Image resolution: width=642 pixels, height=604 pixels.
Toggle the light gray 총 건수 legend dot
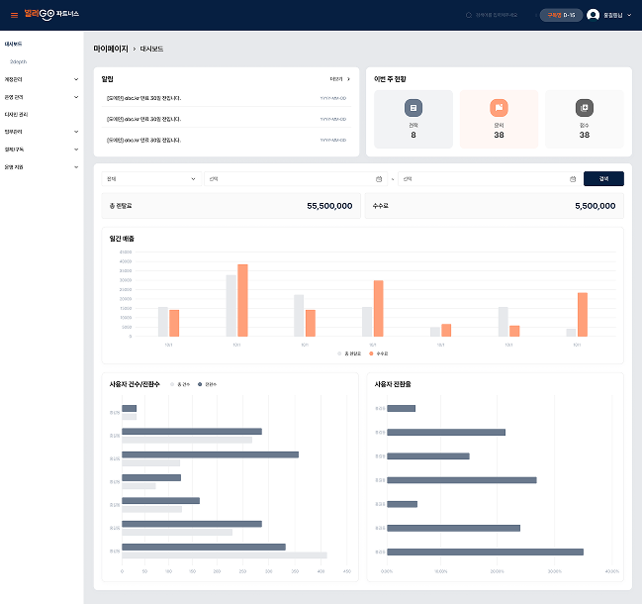pyautogui.click(x=172, y=384)
